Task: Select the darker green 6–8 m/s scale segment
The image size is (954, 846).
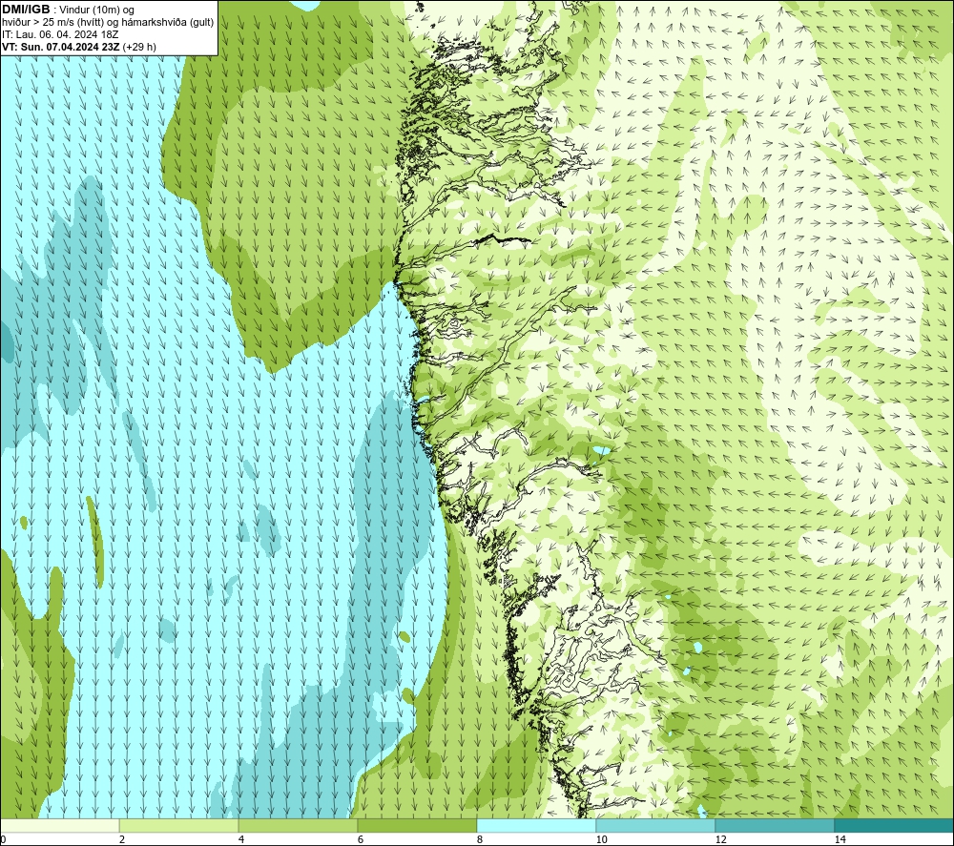Action: (418, 825)
